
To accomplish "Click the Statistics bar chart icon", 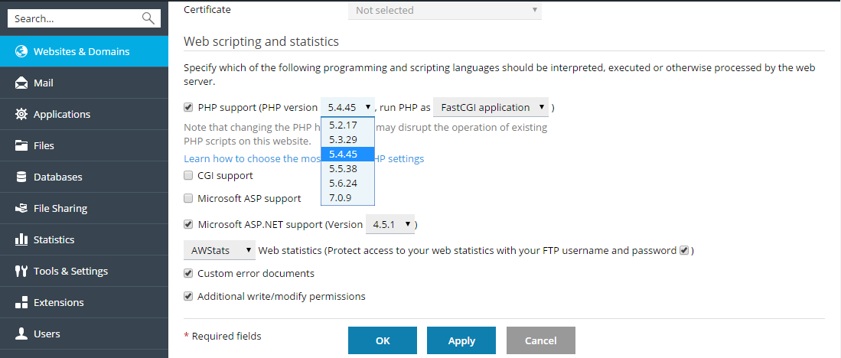I will (x=21, y=239).
